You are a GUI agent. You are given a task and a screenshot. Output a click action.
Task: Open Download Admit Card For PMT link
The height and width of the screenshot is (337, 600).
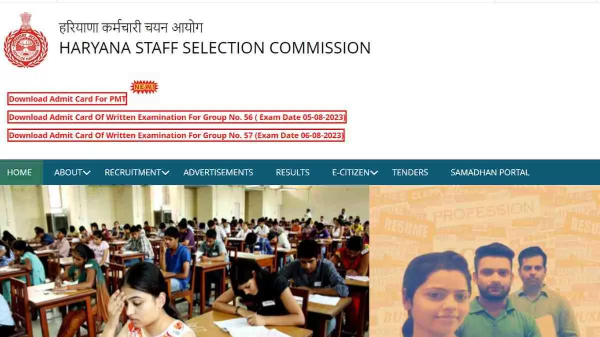point(67,99)
